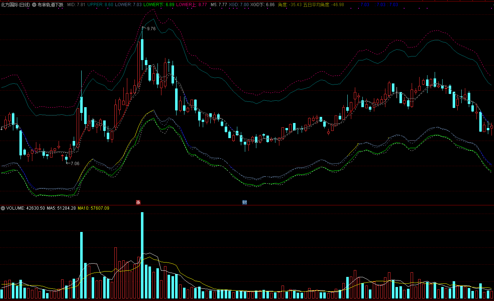494x301 pixels.
Task: Select the UPPER: 8.60 readout
Action: [x=100, y=5]
